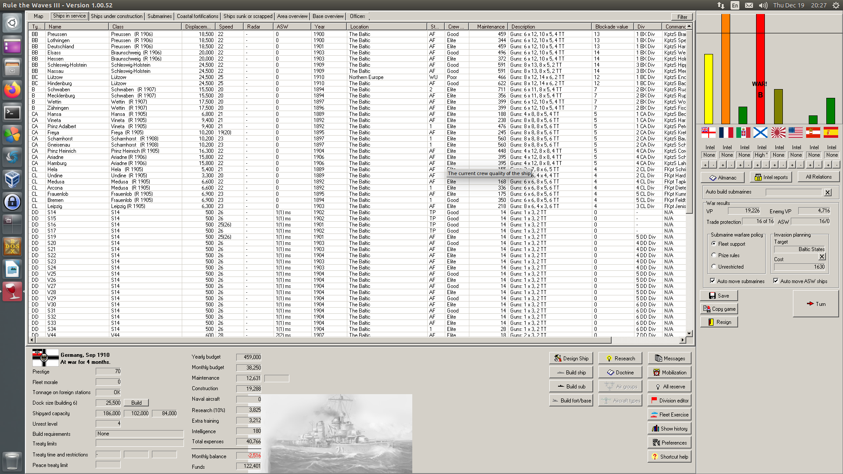Toggle Auto move submarines checkbox

(713, 281)
